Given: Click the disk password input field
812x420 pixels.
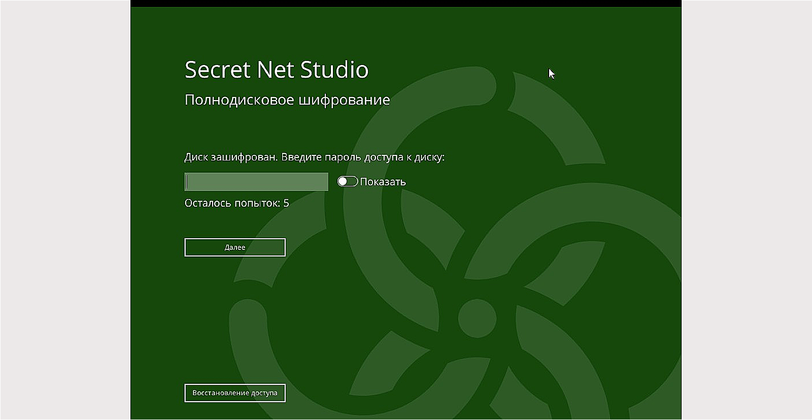Looking at the screenshot, I should (256, 182).
